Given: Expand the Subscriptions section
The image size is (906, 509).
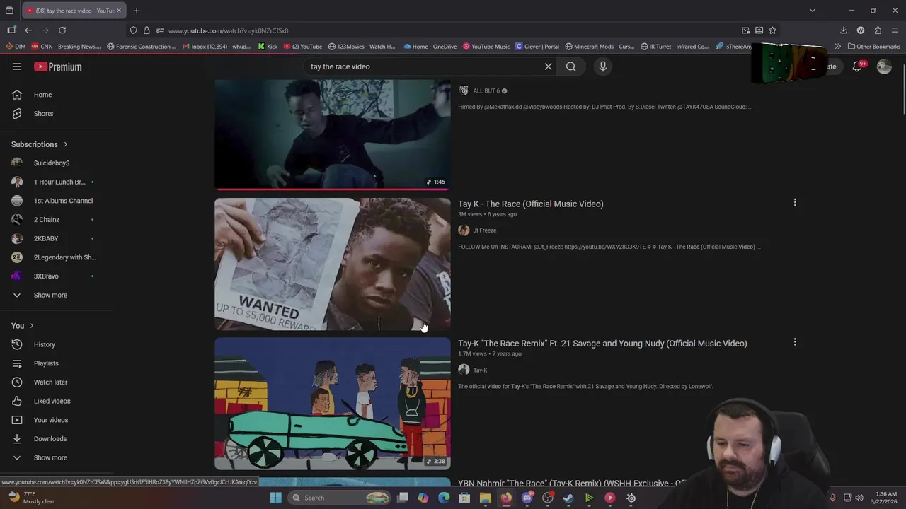Looking at the screenshot, I should 40,144.
